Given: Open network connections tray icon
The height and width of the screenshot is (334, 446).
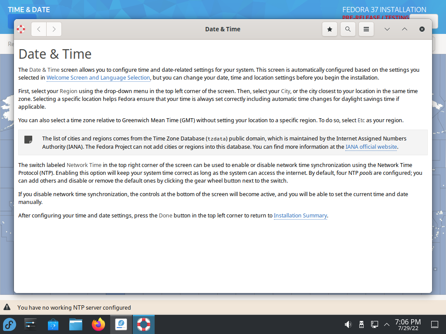Looking at the screenshot, I should 374,324.
